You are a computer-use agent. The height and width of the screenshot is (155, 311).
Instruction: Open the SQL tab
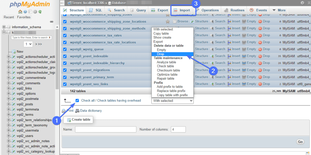pos(95,10)
